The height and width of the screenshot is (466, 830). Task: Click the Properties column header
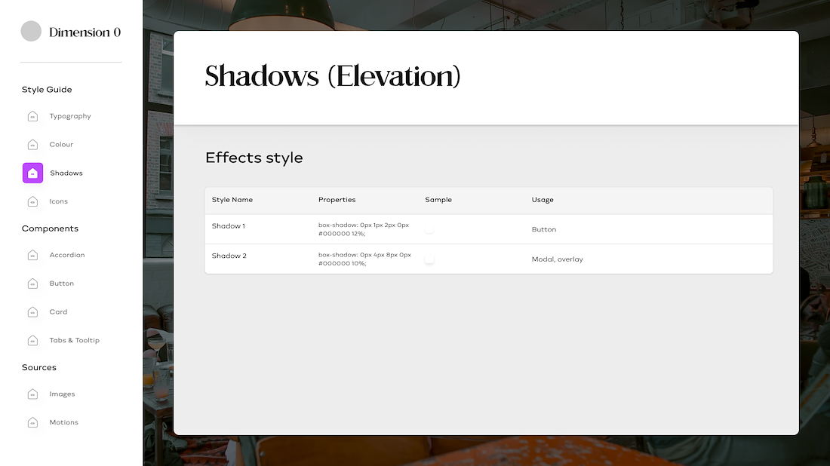337,200
